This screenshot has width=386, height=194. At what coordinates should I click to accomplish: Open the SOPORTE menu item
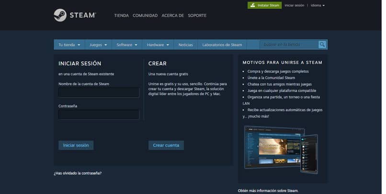point(197,15)
